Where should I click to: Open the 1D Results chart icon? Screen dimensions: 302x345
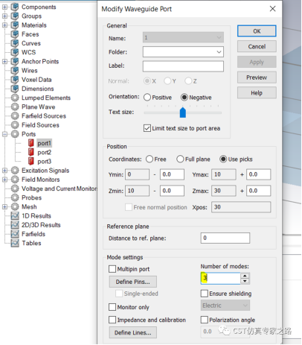(x=15, y=215)
